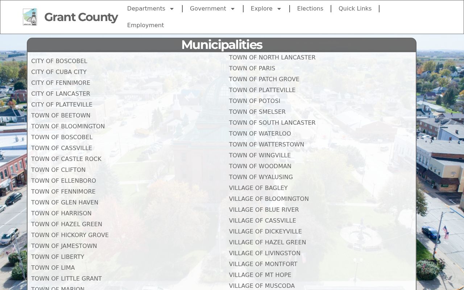
Task: Open Town of Beetown link
Action: 61,115
